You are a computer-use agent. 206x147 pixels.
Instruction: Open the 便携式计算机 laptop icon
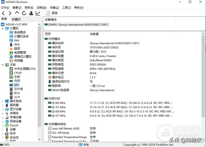[11, 57]
